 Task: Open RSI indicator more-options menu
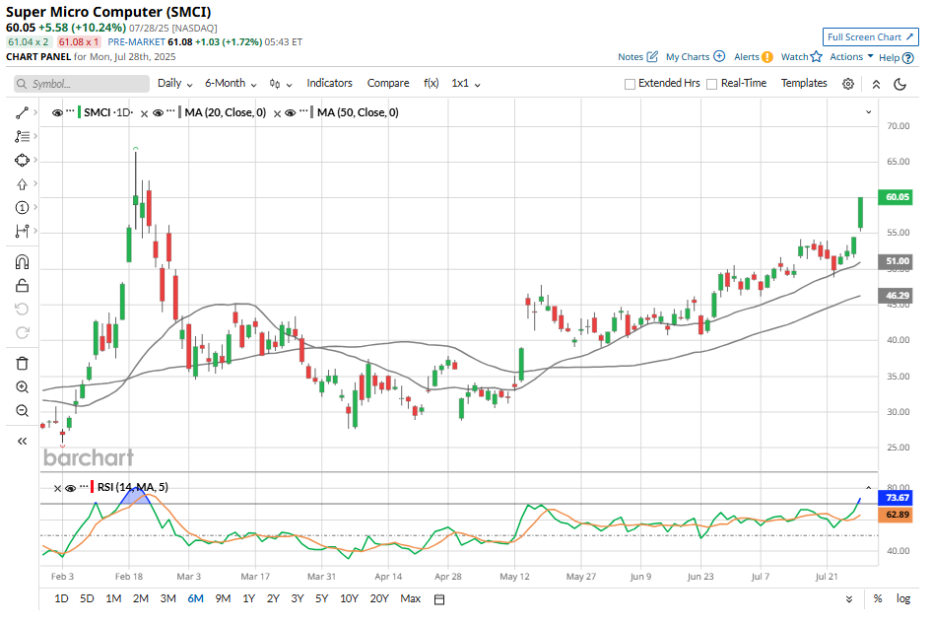tap(84, 487)
